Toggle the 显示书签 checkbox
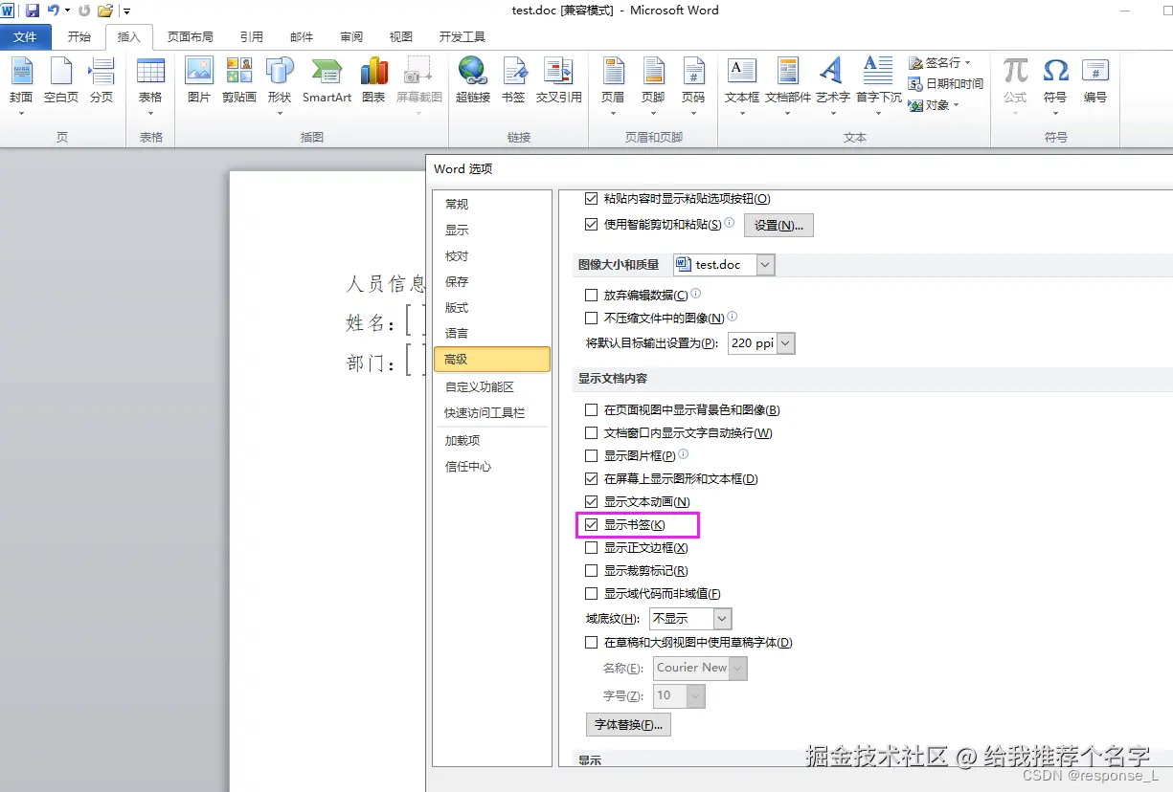Viewport: 1173px width, 792px height. pyautogui.click(x=591, y=525)
